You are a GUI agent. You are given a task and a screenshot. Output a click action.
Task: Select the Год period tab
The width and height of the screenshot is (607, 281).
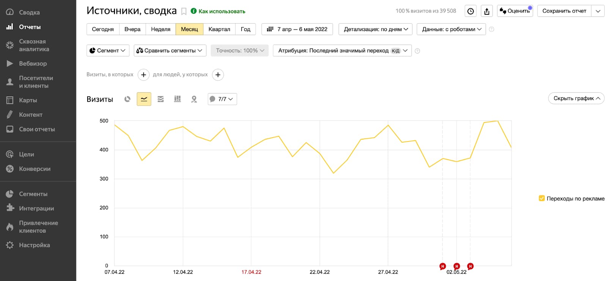[245, 29]
